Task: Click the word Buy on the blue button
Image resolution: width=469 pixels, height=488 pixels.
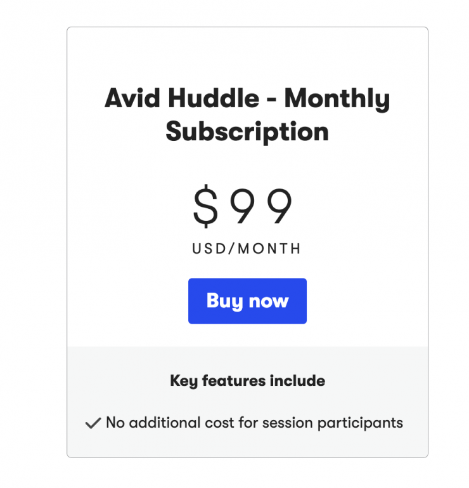Action: click(224, 301)
